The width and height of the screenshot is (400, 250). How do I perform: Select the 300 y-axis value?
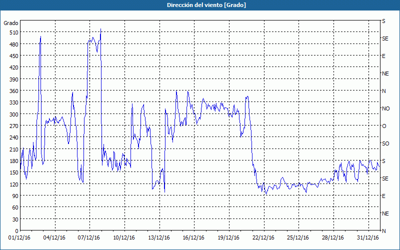pos(13,114)
